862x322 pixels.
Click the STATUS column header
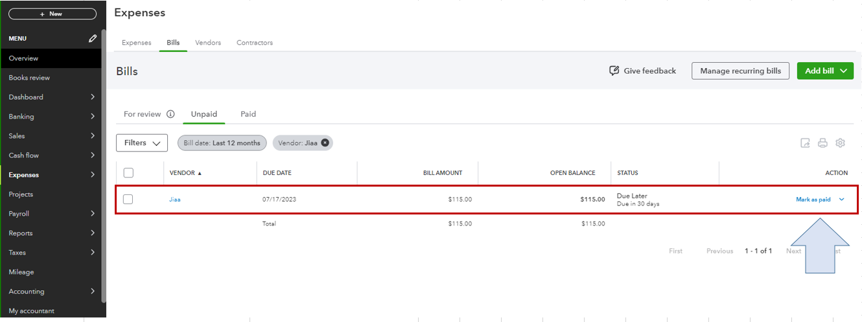pos(627,173)
